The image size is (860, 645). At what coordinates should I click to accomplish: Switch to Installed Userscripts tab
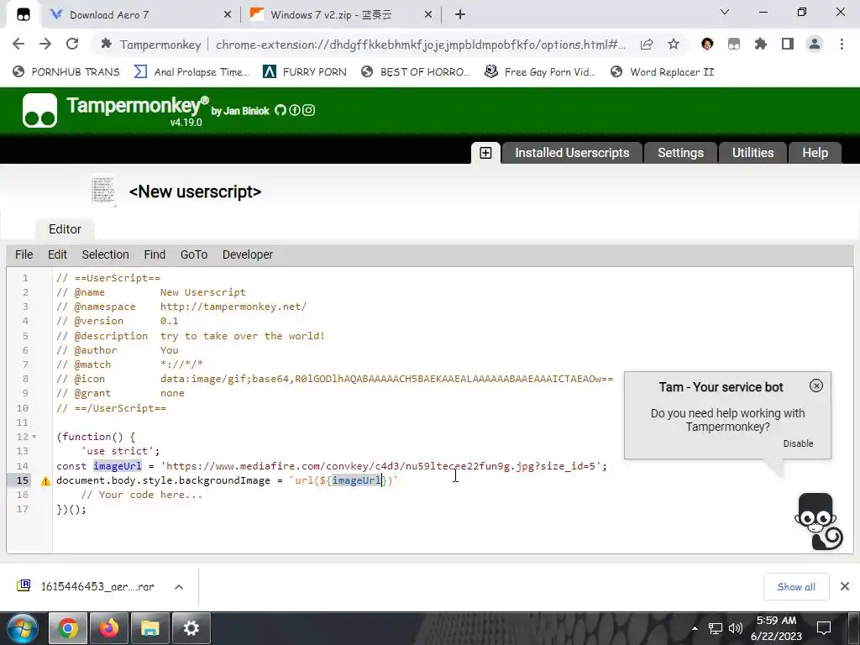click(x=572, y=153)
